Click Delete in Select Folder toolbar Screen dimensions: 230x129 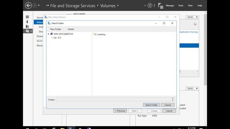[x=71, y=29]
